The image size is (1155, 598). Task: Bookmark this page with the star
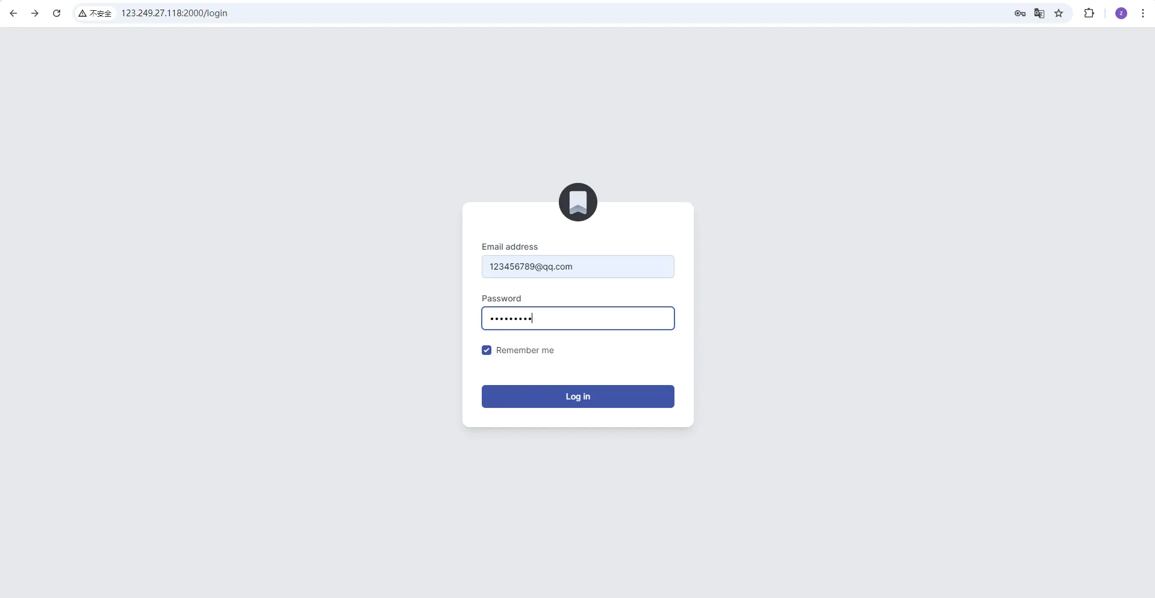point(1059,13)
